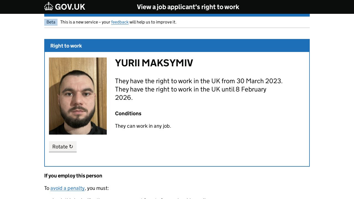Click the Beta phase tag
The height and width of the screenshot is (199, 354).
click(x=51, y=22)
